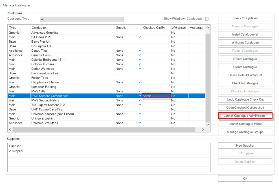This screenshot has height=187, width=279.
Task: Click the catalogue list scroll down arrow
Action: tap(207, 125)
